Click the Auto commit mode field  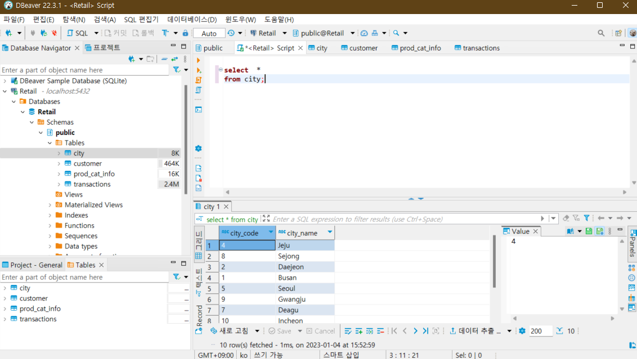(x=209, y=33)
